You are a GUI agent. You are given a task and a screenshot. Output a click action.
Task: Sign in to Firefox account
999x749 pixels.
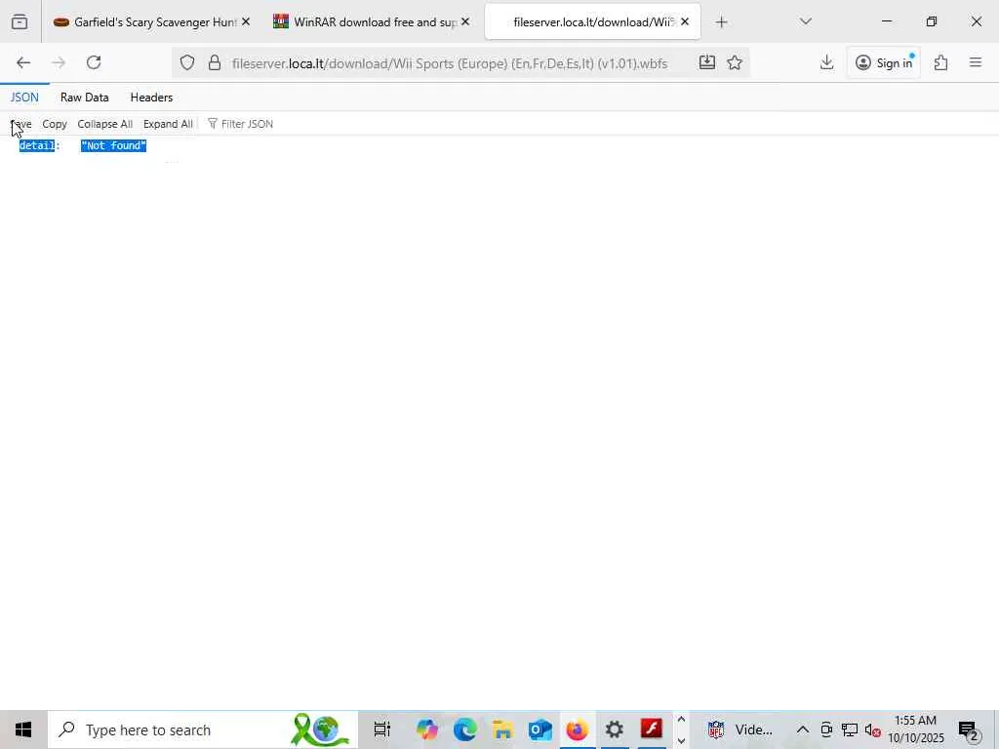point(884,62)
